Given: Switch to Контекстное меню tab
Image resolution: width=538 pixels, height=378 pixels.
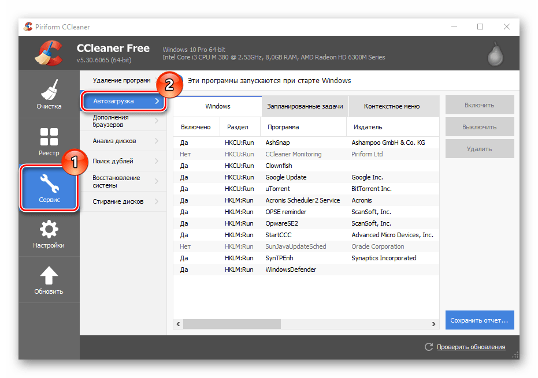Looking at the screenshot, I should click(392, 106).
